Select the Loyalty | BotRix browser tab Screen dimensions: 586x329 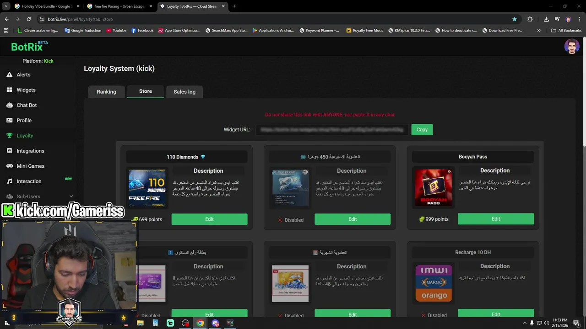coord(192,6)
